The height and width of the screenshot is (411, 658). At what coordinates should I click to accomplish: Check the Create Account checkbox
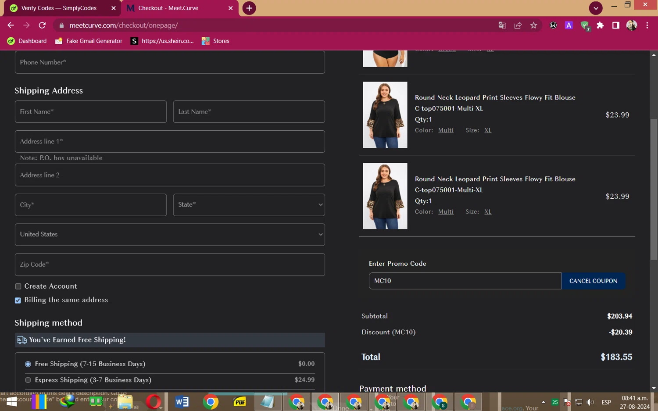(18, 286)
